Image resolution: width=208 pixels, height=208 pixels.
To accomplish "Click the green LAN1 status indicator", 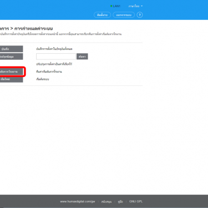I will (115, 6).
